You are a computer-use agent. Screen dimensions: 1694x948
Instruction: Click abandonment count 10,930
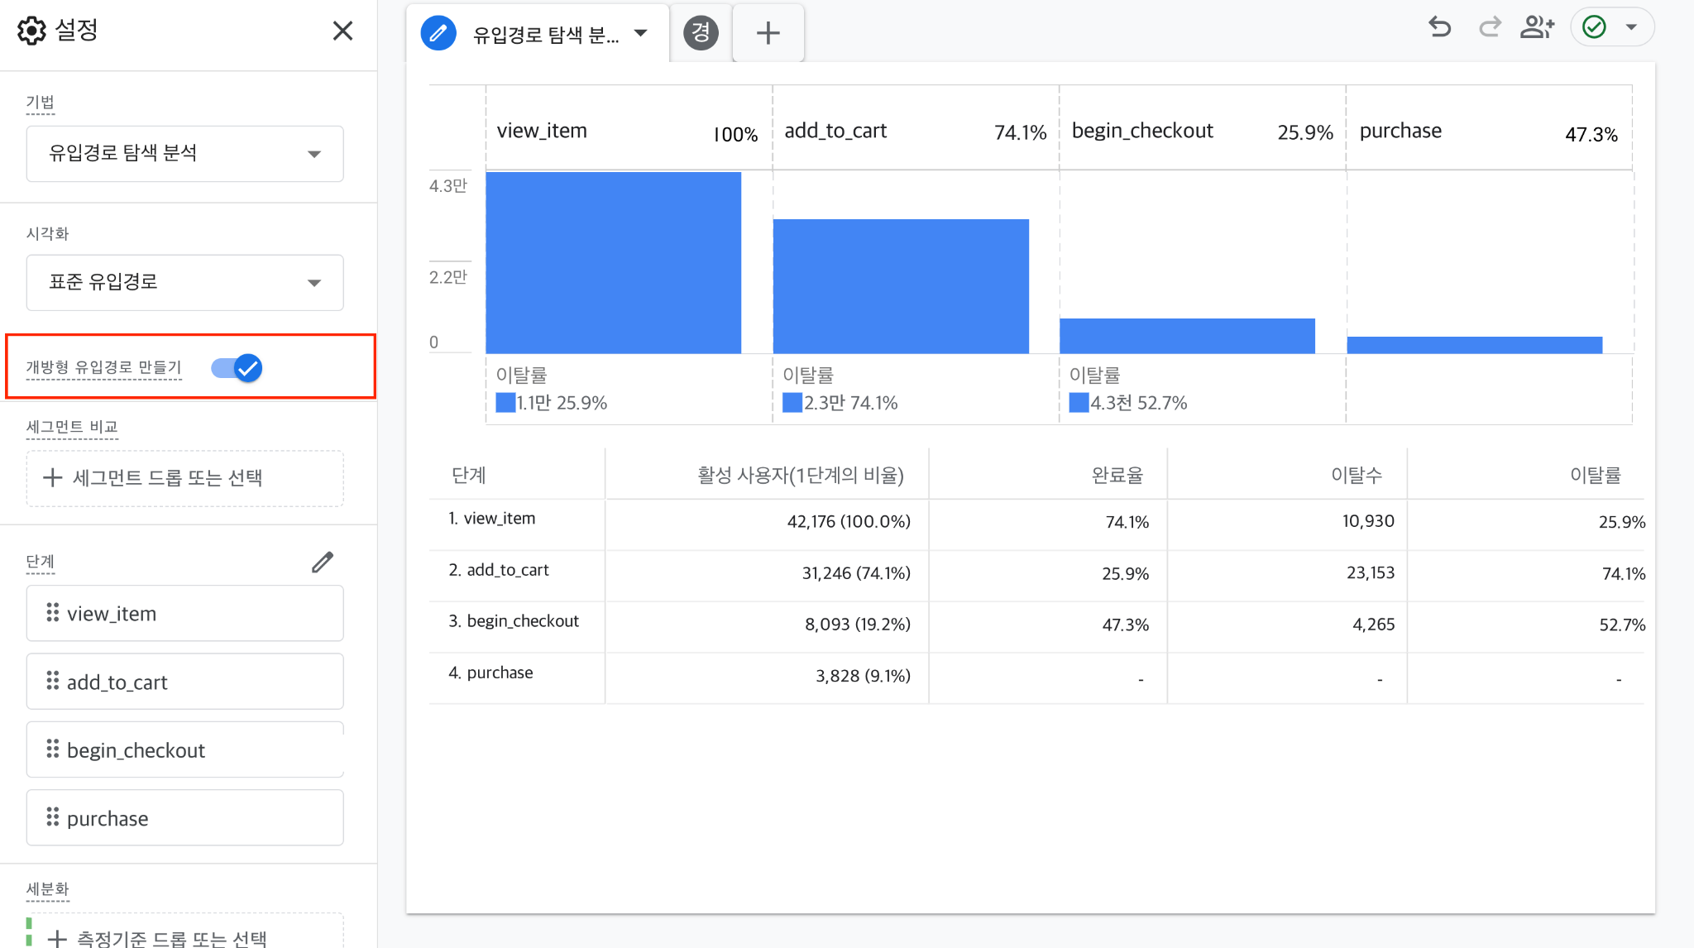[1368, 521]
